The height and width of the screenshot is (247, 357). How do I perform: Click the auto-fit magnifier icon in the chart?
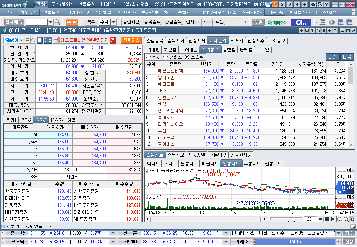352,219
